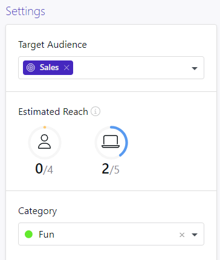Click the green Fun color dot
Viewport: 220px width, 260px height.
tap(28, 234)
